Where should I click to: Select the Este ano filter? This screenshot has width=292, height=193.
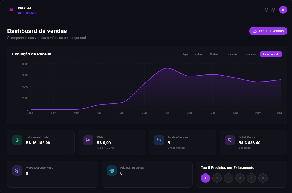pyautogui.click(x=250, y=54)
